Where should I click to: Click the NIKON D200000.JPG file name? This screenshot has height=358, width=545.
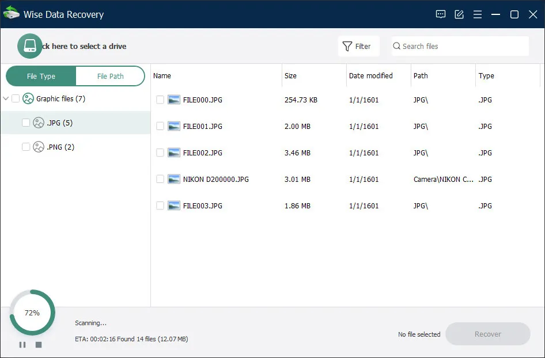tap(216, 179)
